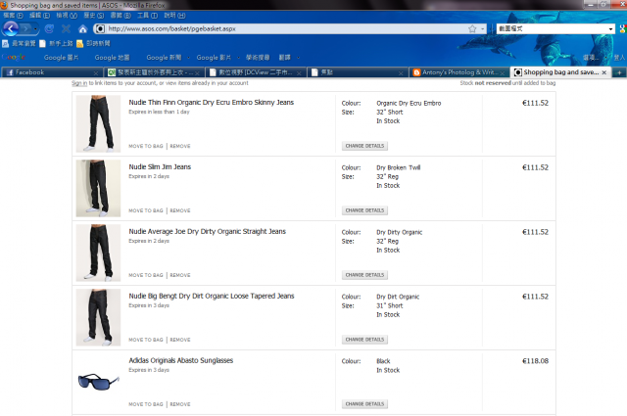Click the browser Forward arrow button

pos(26,28)
